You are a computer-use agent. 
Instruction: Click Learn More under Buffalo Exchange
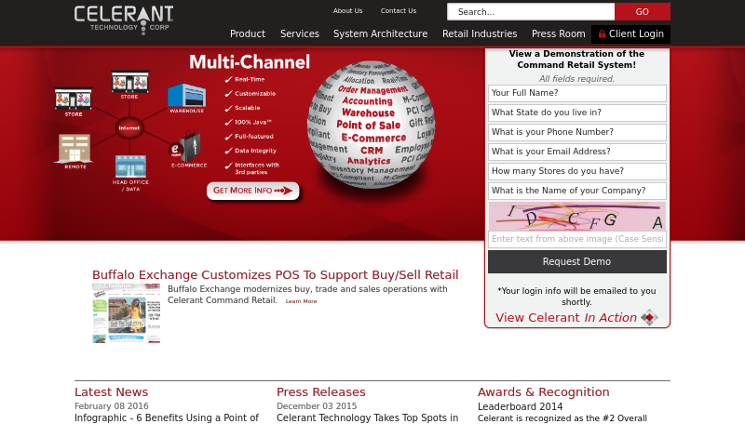click(x=301, y=301)
